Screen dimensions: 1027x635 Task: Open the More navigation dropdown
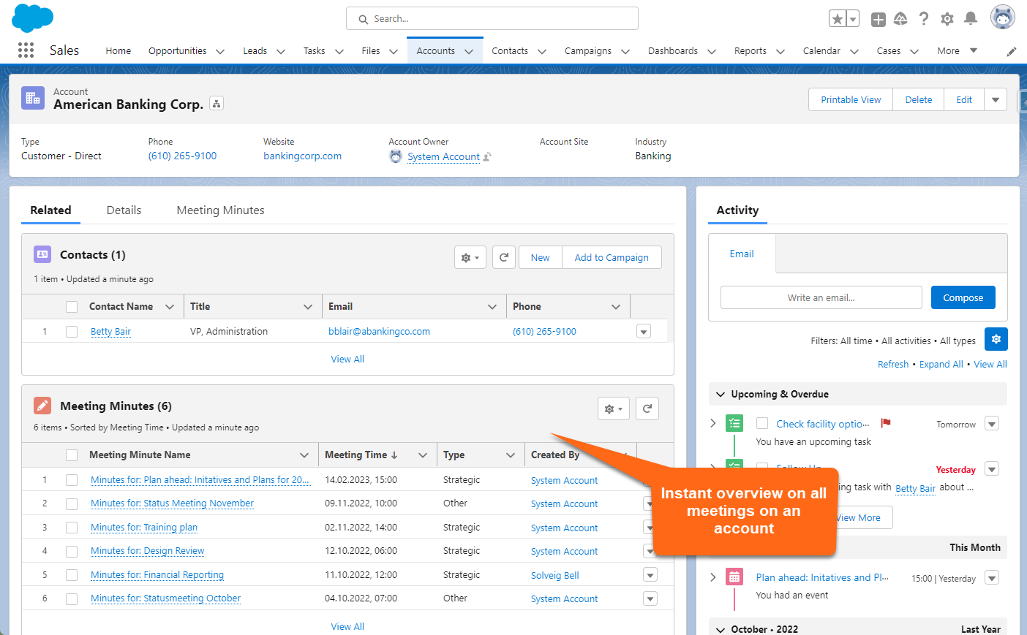coord(958,50)
